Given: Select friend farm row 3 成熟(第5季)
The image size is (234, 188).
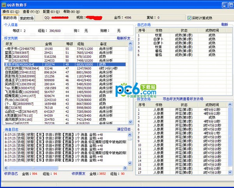Looking at the screenshot, I should [x=182, y=118].
